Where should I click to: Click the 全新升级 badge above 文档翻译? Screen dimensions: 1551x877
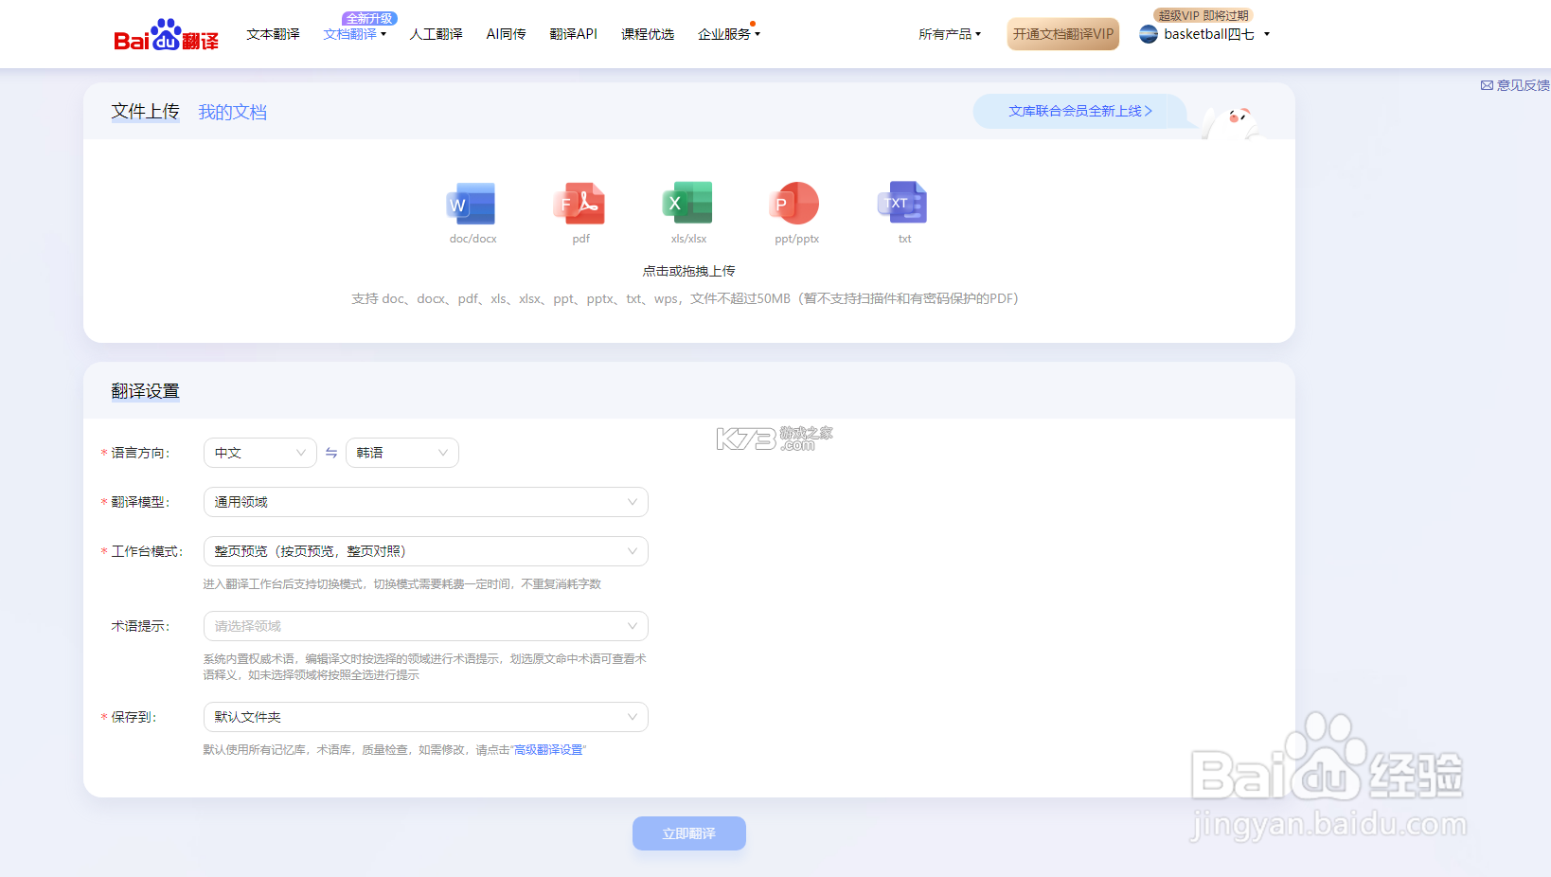[x=369, y=18]
